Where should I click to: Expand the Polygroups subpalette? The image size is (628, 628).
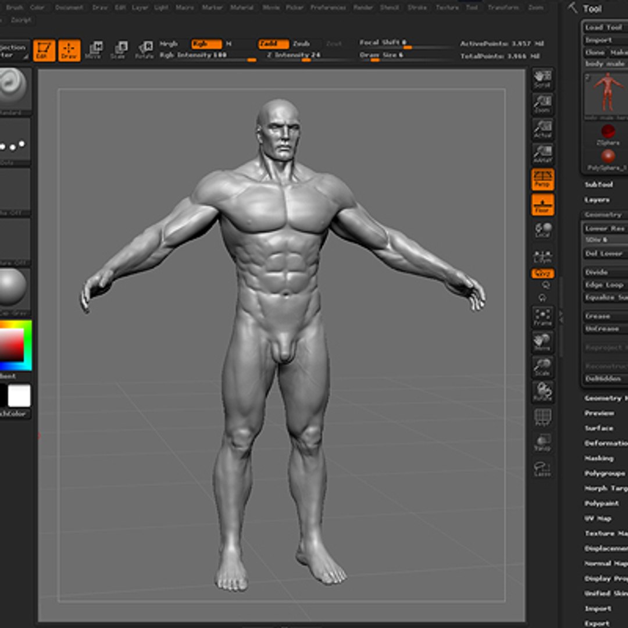pyautogui.click(x=605, y=473)
